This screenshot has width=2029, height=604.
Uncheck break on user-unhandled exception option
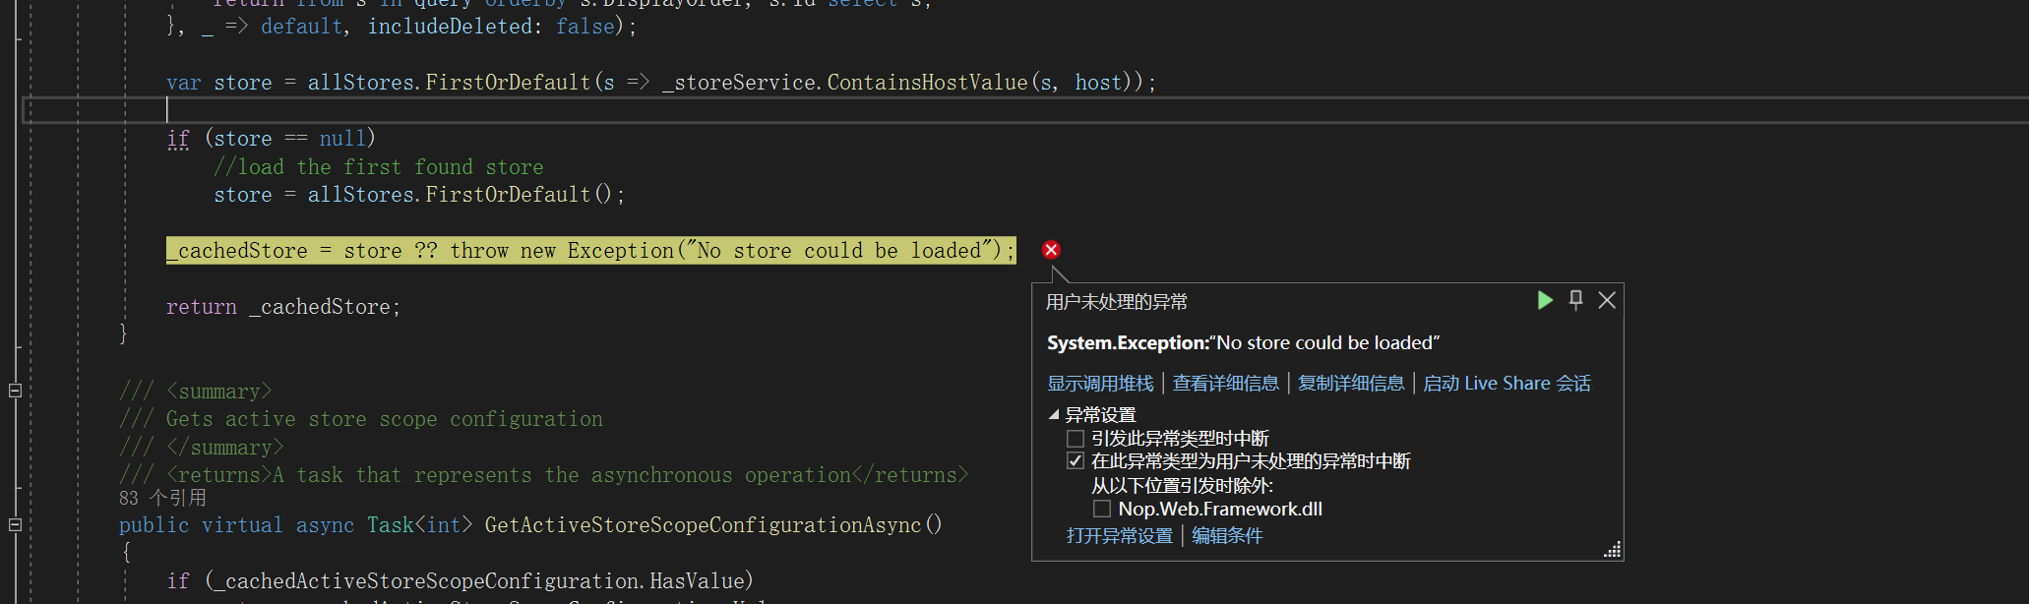tap(1075, 460)
